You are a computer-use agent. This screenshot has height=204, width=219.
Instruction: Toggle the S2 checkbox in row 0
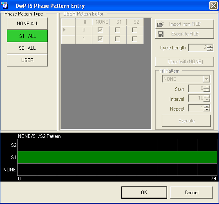click(x=135, y=30)
